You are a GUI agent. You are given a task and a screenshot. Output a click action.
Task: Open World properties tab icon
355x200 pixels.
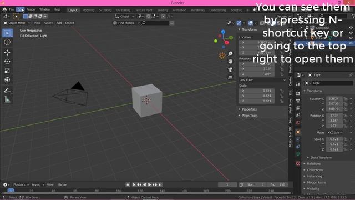coord(298,123)
